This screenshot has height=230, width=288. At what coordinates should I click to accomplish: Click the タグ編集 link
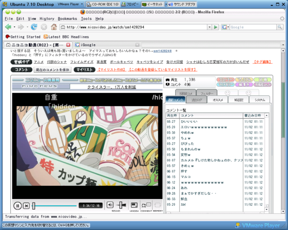[262, 62]
